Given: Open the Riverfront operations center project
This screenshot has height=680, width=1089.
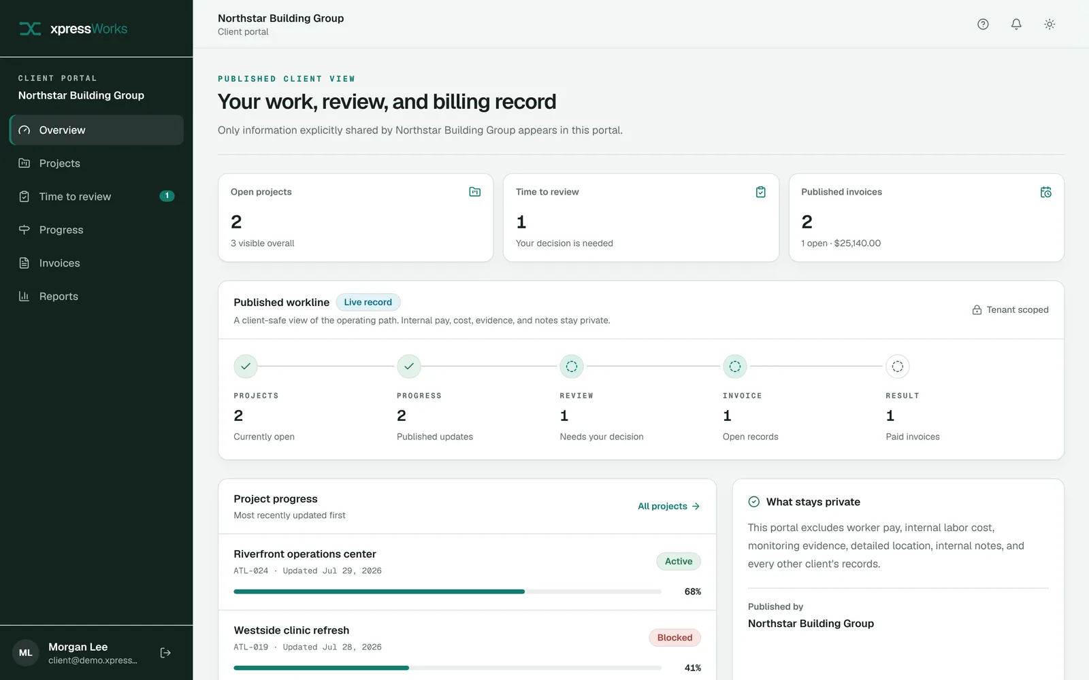Looking at the screenshot, I should tap(467, 572).
